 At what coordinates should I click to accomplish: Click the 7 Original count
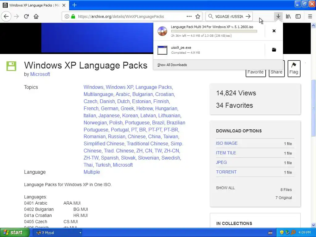point(284,198)
